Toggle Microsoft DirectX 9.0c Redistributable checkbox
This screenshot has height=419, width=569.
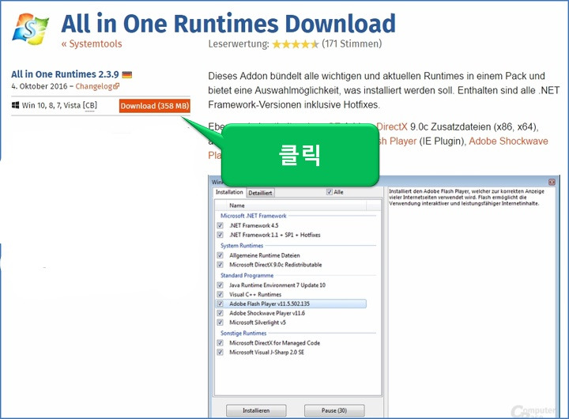click(x=220, y=265)
